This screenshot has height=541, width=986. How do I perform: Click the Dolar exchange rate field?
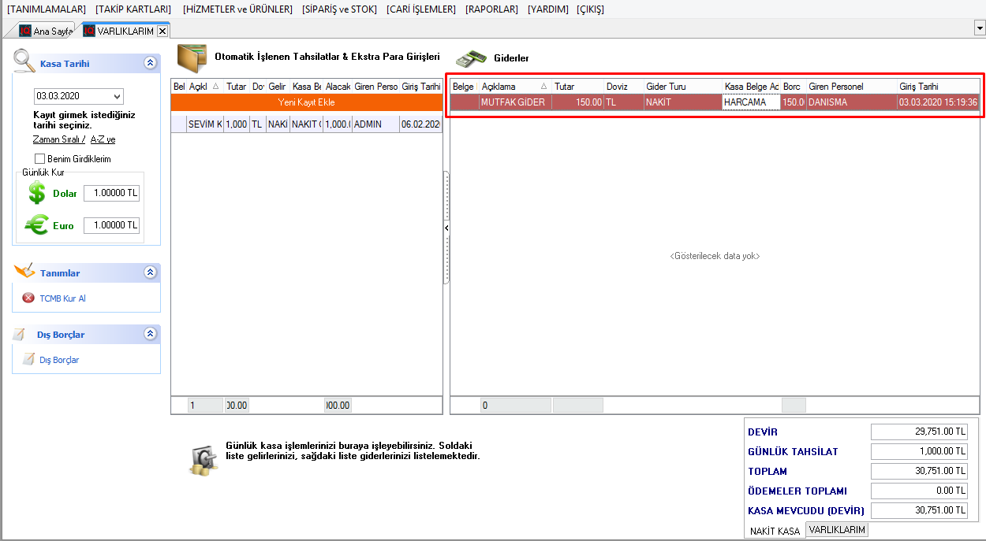click(111, 194)
